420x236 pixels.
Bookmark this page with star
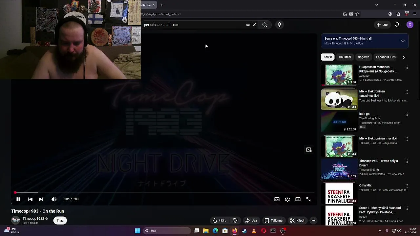point(357,14)
